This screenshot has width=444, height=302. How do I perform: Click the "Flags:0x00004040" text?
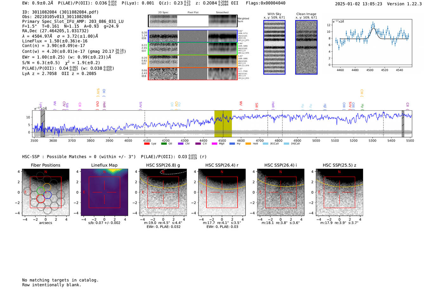click(265, 3)
